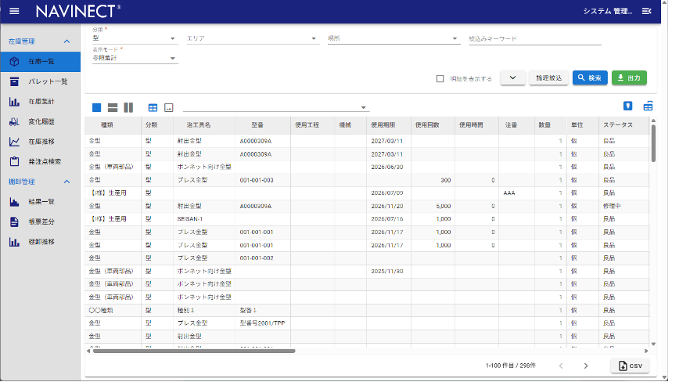690x382 pixels.
Task: Open the エリア dropdown
Action: 253,38
